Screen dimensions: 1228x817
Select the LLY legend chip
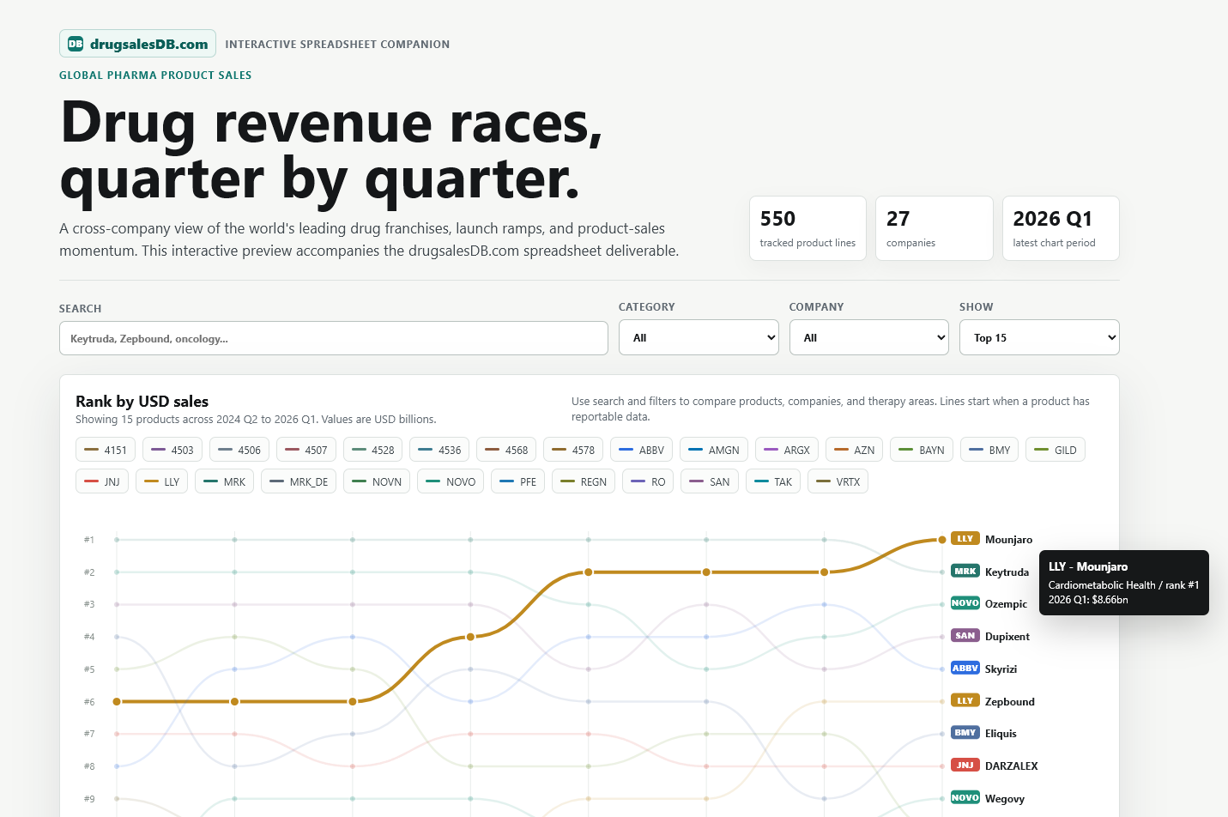click(x=162, y=481)
